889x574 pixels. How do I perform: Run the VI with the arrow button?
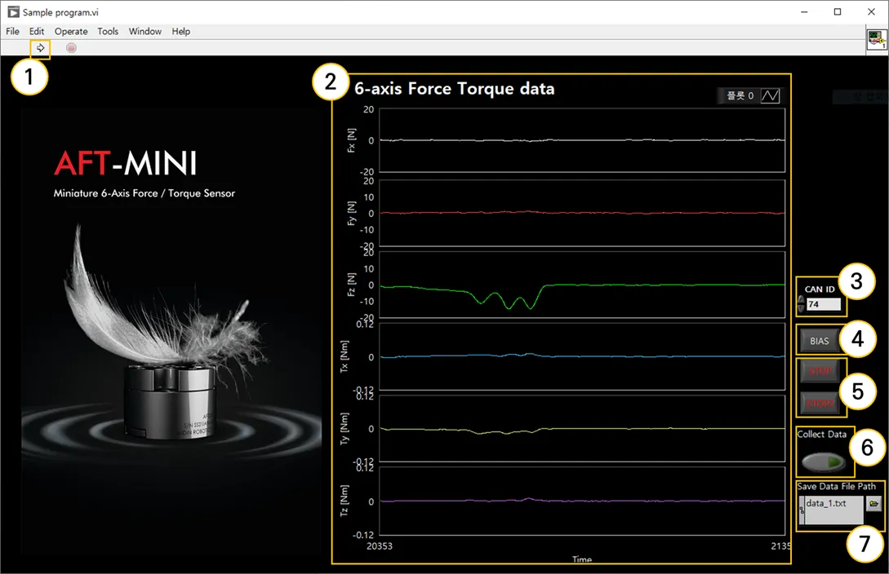[40, 48]
